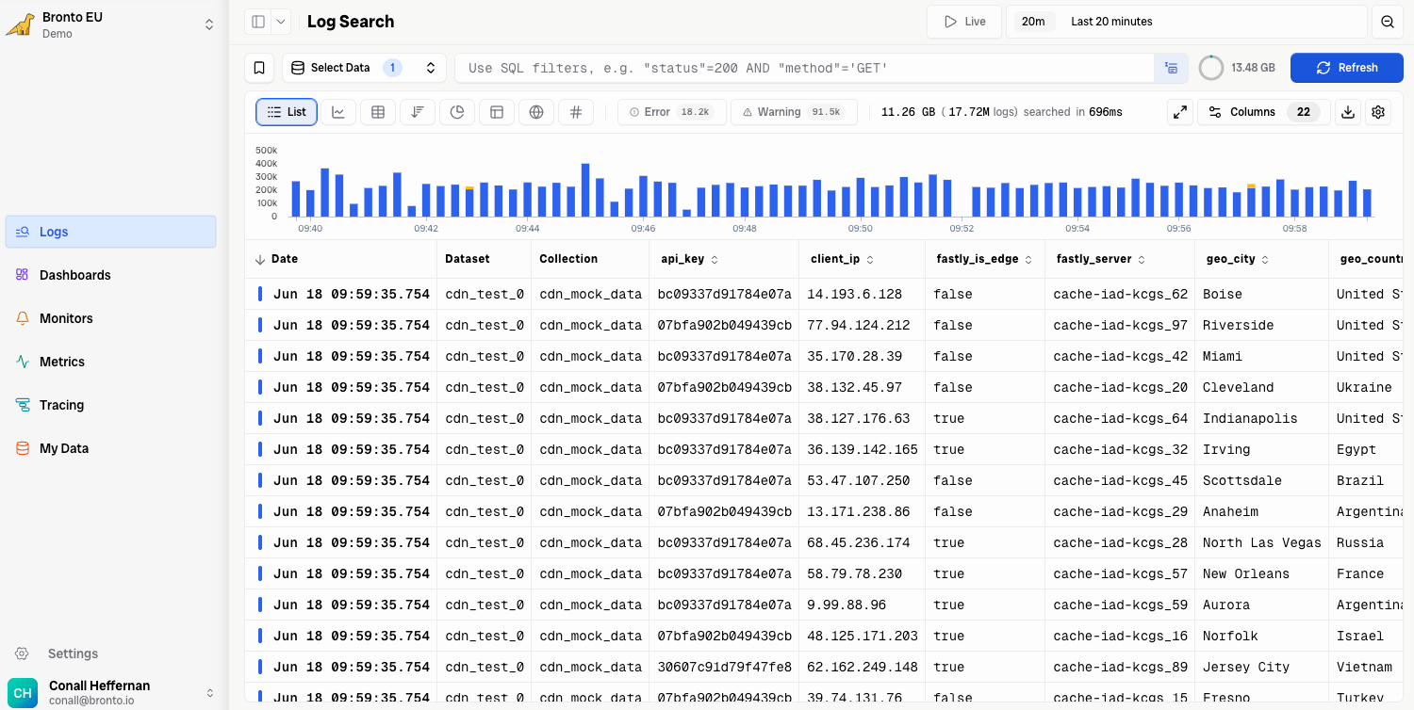Switch to the table grid view
The width and height of the screenshot is (1414, 710).
point(378,112)
